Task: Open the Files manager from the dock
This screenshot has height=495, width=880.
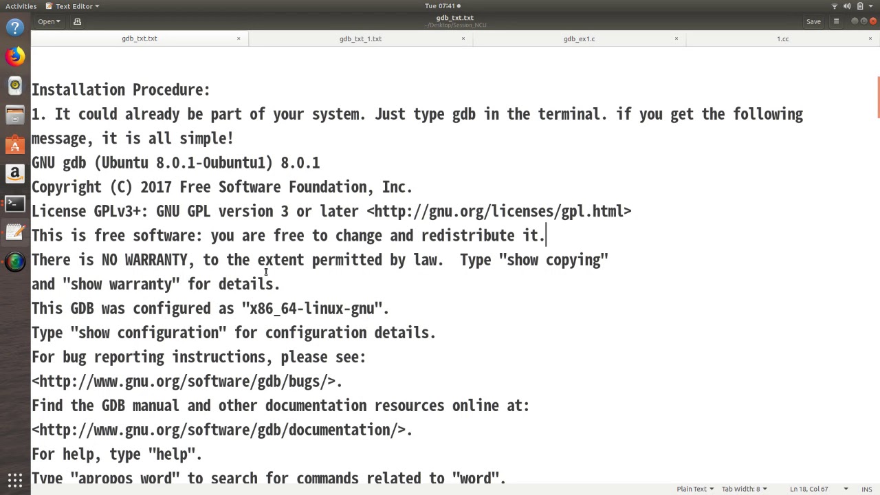Action: tap(15, 115)
